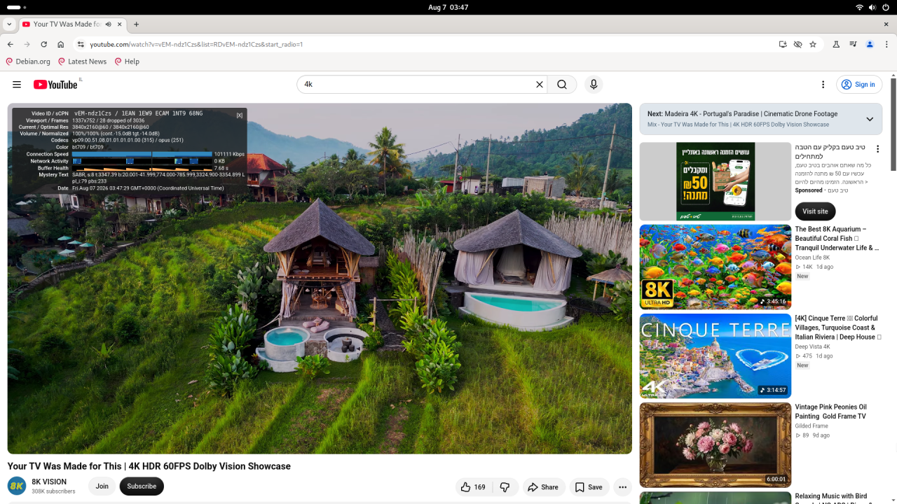The width and height of the screenshot is (897, 504).
Task: Open Wi-Fi status in top bar
Action: point(860,7)
